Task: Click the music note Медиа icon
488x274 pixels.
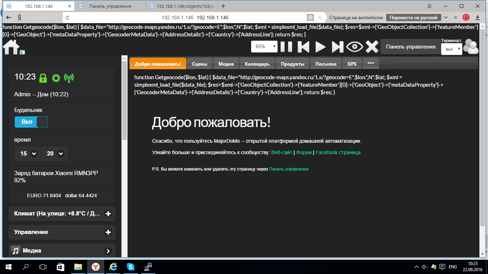Action: click(15, 251)
